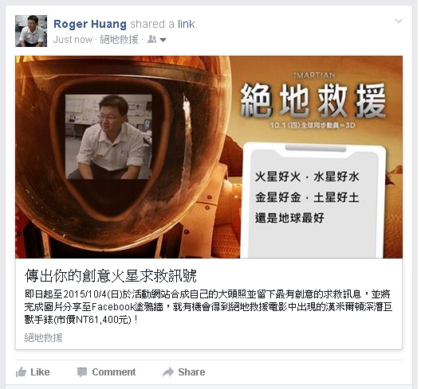Click the headline 傳出你的創意火星求救訊號
The width and height of the screenshot is (421, 389).
point(111,276)
